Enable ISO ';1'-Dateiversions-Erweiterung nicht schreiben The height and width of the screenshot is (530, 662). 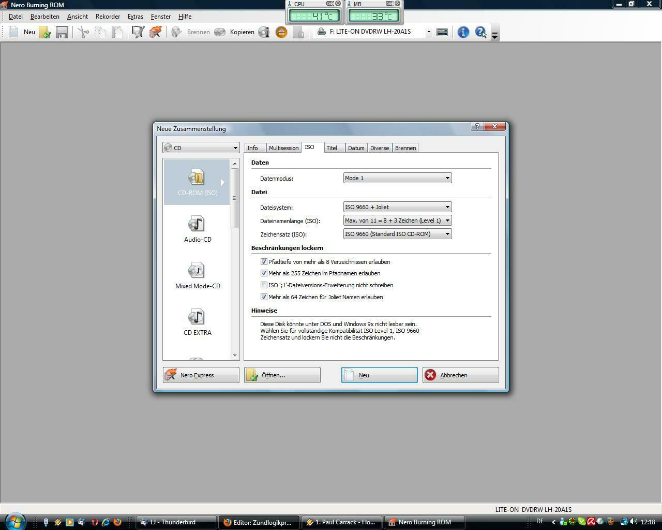264,285
